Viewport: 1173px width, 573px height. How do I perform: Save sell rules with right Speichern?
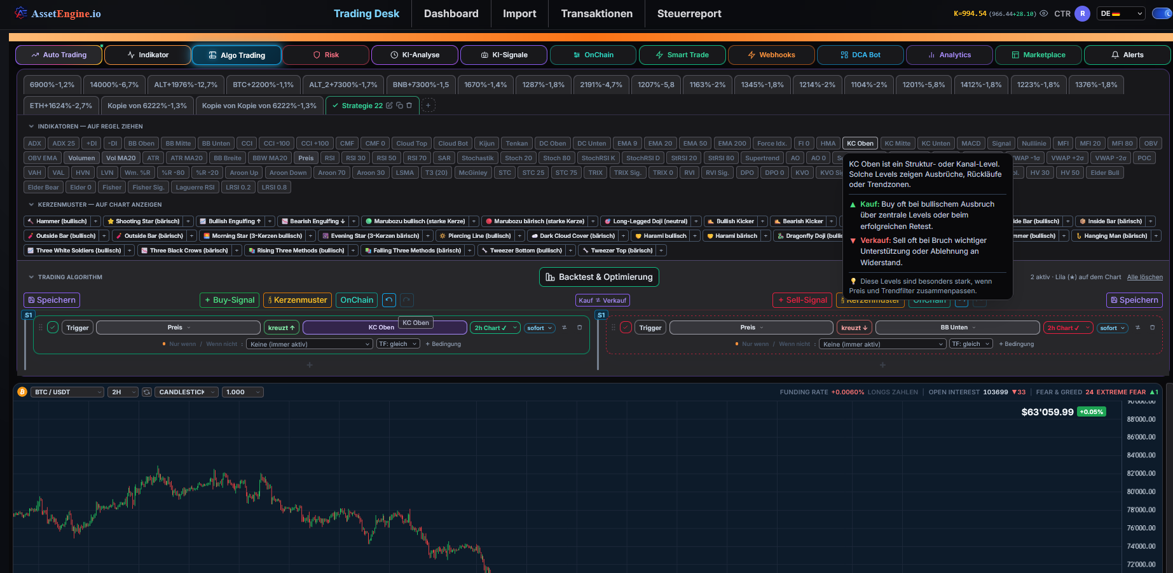point(1134,300)
